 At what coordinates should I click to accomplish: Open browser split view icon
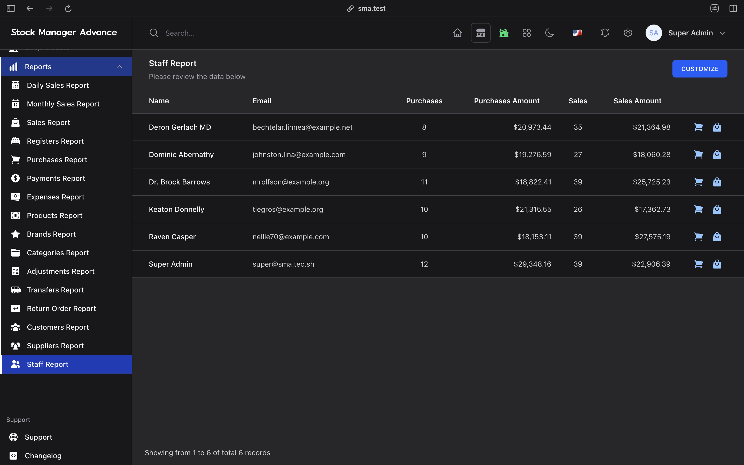(733, 8)
